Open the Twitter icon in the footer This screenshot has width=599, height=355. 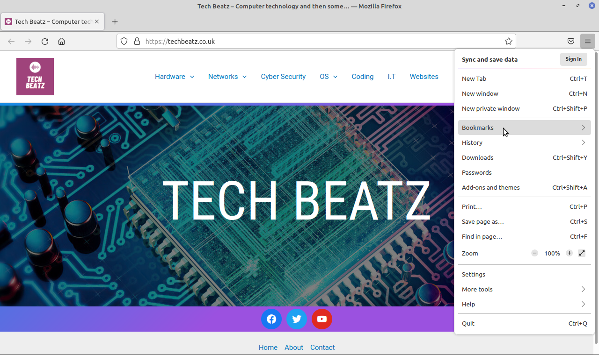297,319
